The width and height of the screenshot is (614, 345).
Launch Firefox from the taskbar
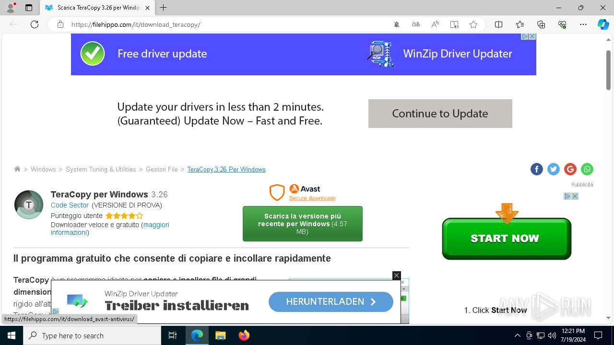click(244, 335)
